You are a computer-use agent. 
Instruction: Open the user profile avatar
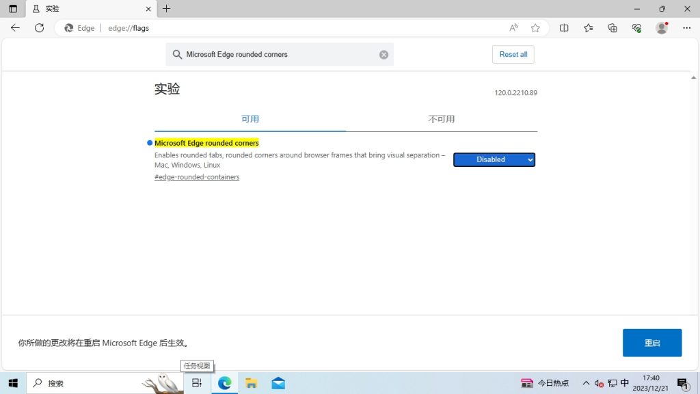662,27
